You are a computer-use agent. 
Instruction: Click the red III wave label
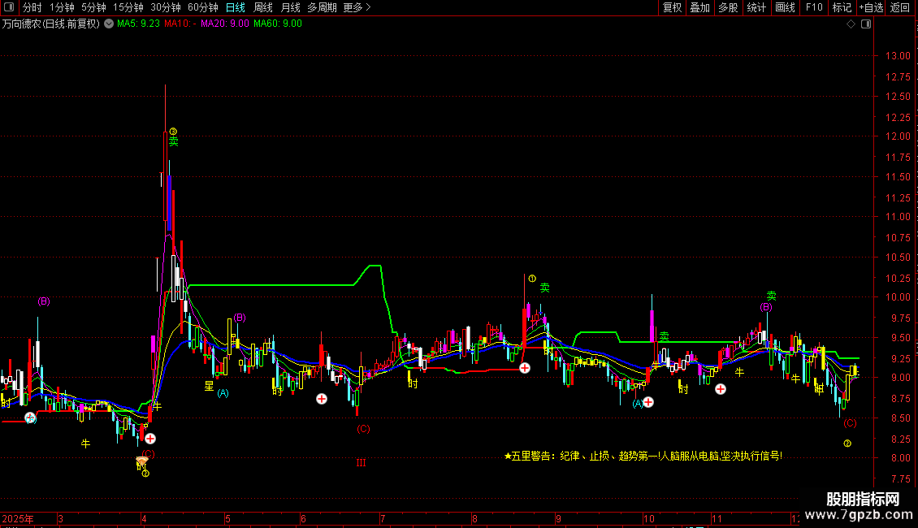click(x=361, y=463)
